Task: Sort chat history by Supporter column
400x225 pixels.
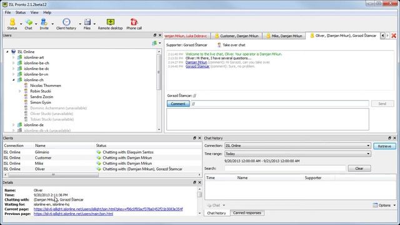Action: (x=313, y=177)
